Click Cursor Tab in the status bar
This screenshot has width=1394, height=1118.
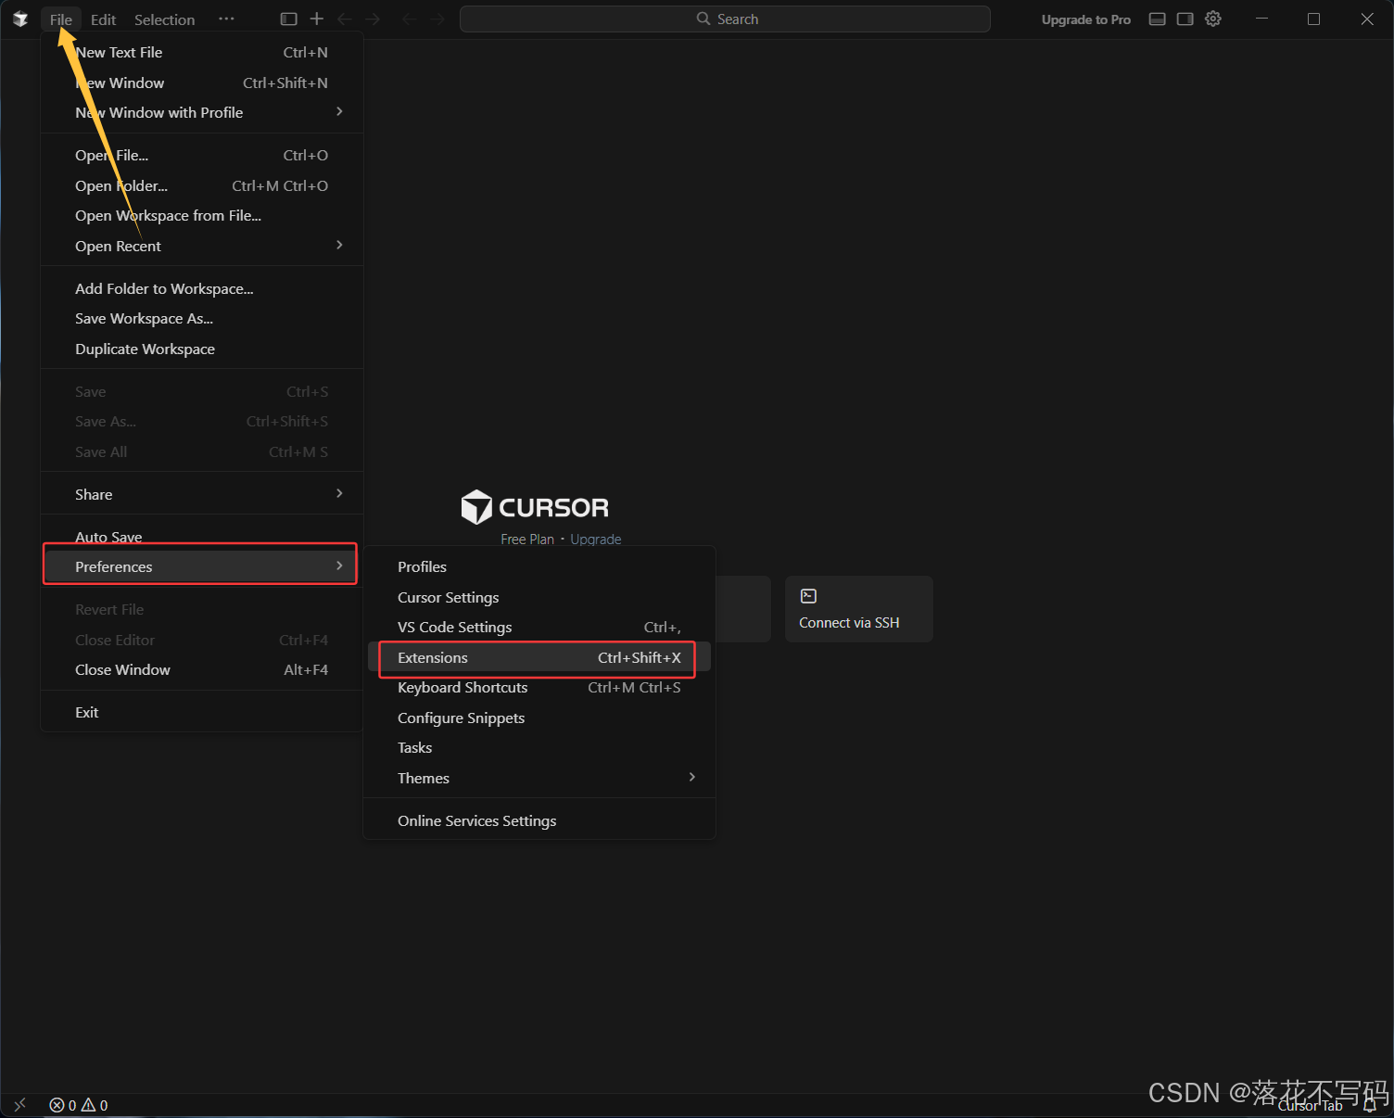(x=1311, y=1105)
